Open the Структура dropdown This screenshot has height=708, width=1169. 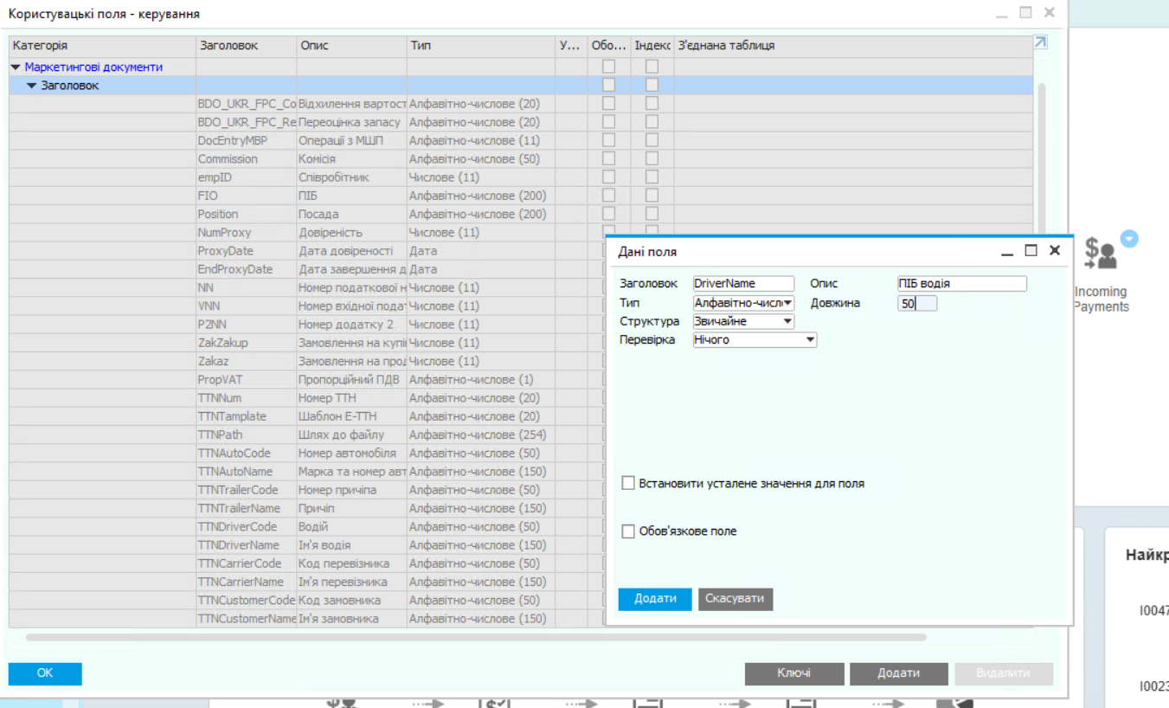pyautogui.click(x=787, y=321)
